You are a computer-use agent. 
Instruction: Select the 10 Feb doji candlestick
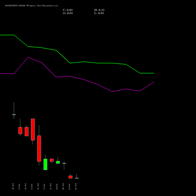tap(14, 114)
